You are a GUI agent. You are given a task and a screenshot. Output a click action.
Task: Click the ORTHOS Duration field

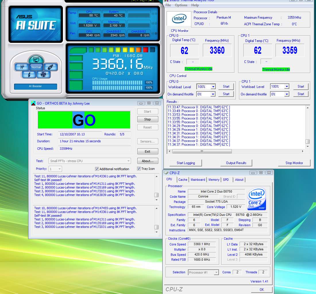click(94, 141)
